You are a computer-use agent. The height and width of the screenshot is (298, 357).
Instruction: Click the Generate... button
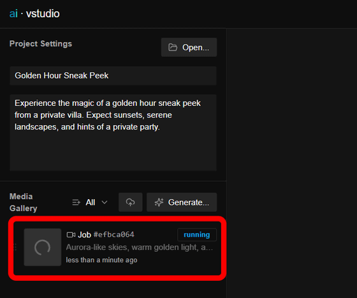point(182,202)
